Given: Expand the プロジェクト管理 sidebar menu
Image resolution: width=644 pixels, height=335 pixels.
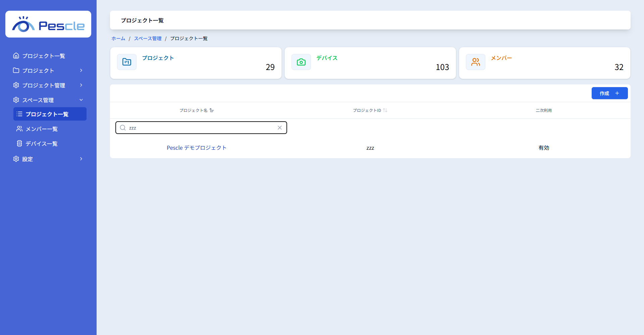Looking at the screenshot, I should click(48, 85).
